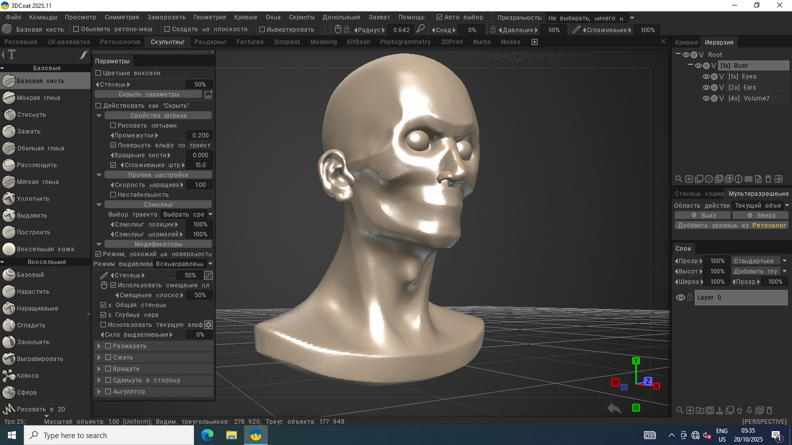
Task: Select the Стиснуть sculpt tool
Action: coord(31,115)
